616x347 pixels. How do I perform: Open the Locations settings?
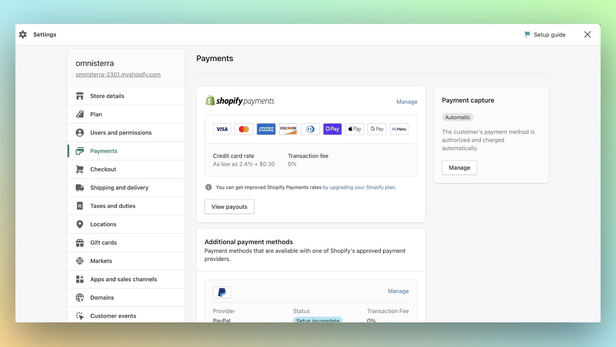coord(126,224)
